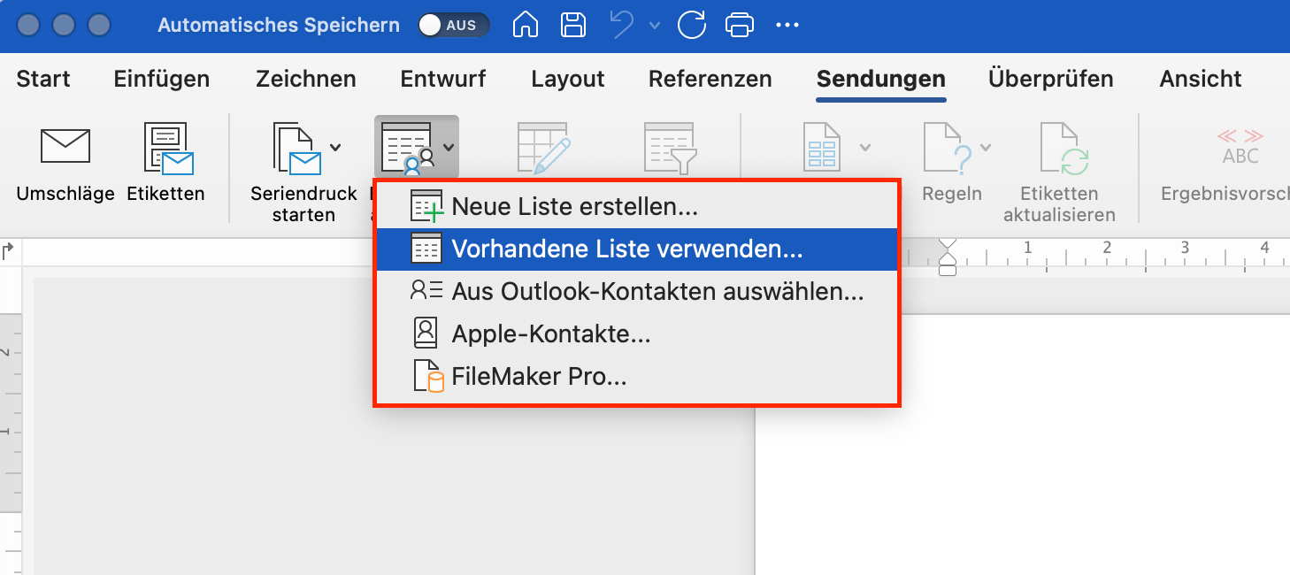Save document with the floppy disk icon
Viewport: 1290px width, 575px height.
[574, 25]
